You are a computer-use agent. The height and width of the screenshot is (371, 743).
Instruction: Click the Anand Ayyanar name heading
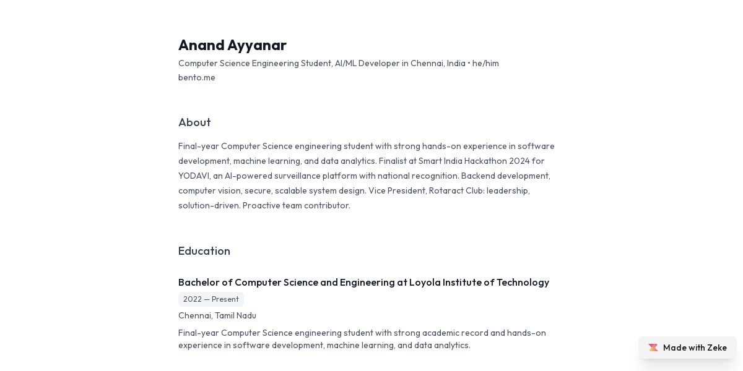(x=232, y=45)
